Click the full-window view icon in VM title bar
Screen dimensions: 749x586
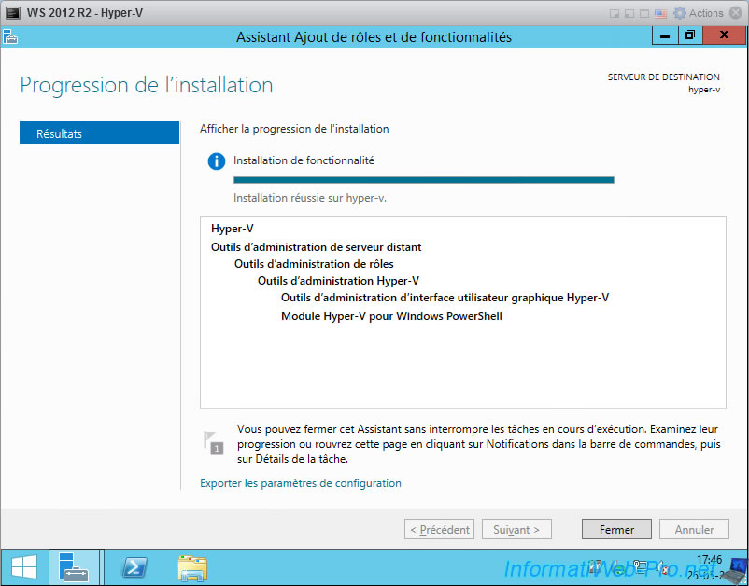click(644, 14)
